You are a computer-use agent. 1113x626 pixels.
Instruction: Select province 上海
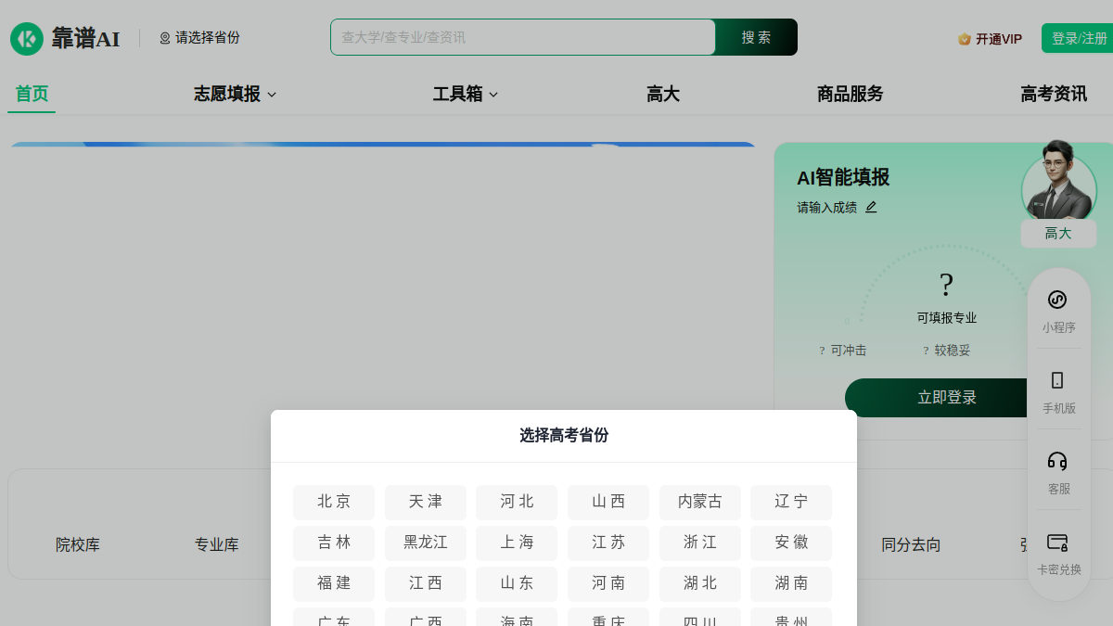(x=517, y=543)
